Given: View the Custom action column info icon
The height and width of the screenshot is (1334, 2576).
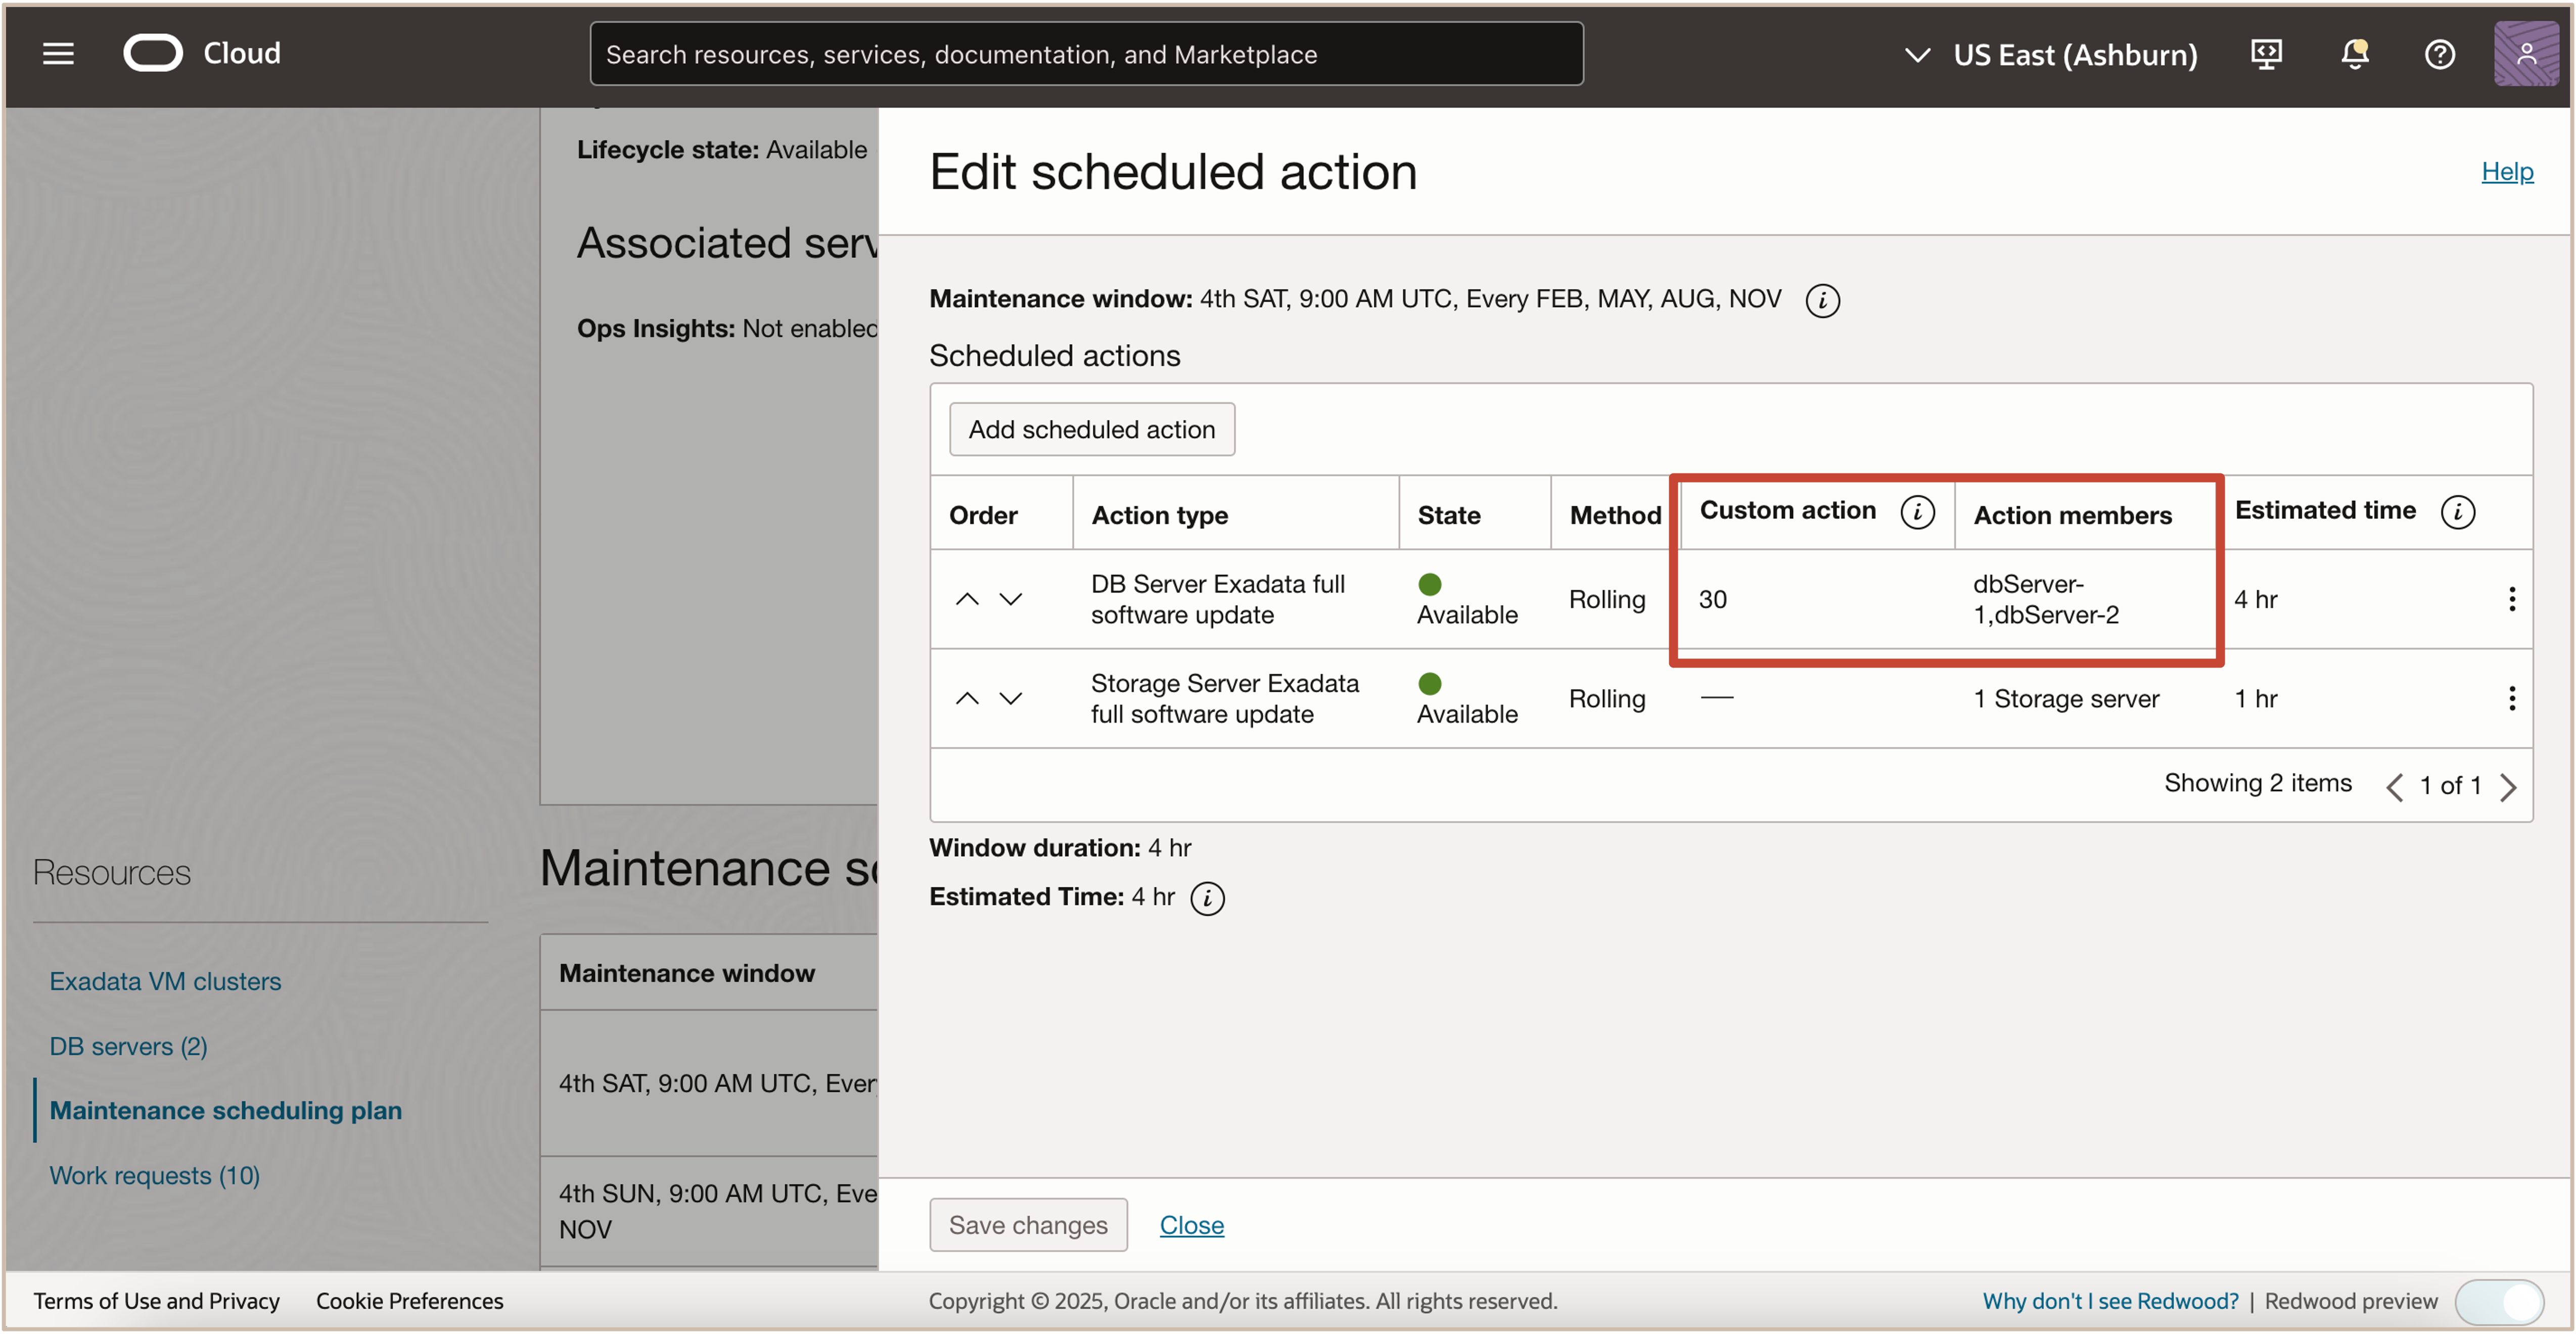Looking at the screenshot, I should (1918, 511).
